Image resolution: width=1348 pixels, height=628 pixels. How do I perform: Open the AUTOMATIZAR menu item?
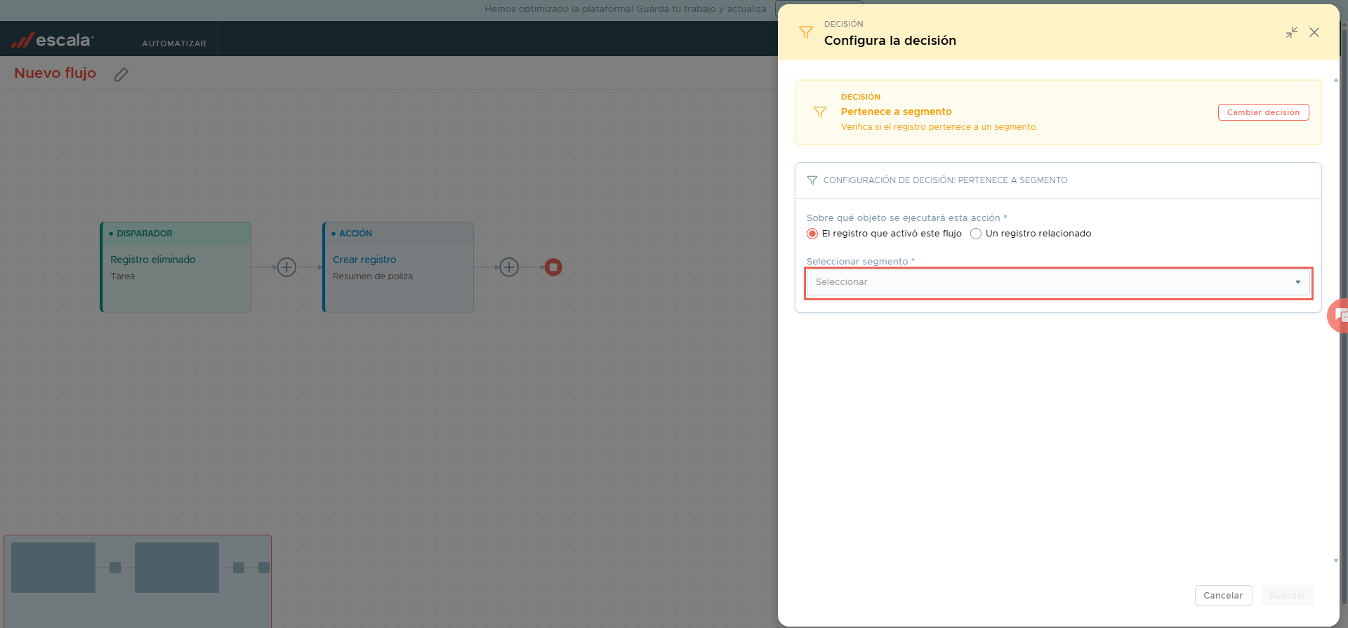[x=174, y=44]
